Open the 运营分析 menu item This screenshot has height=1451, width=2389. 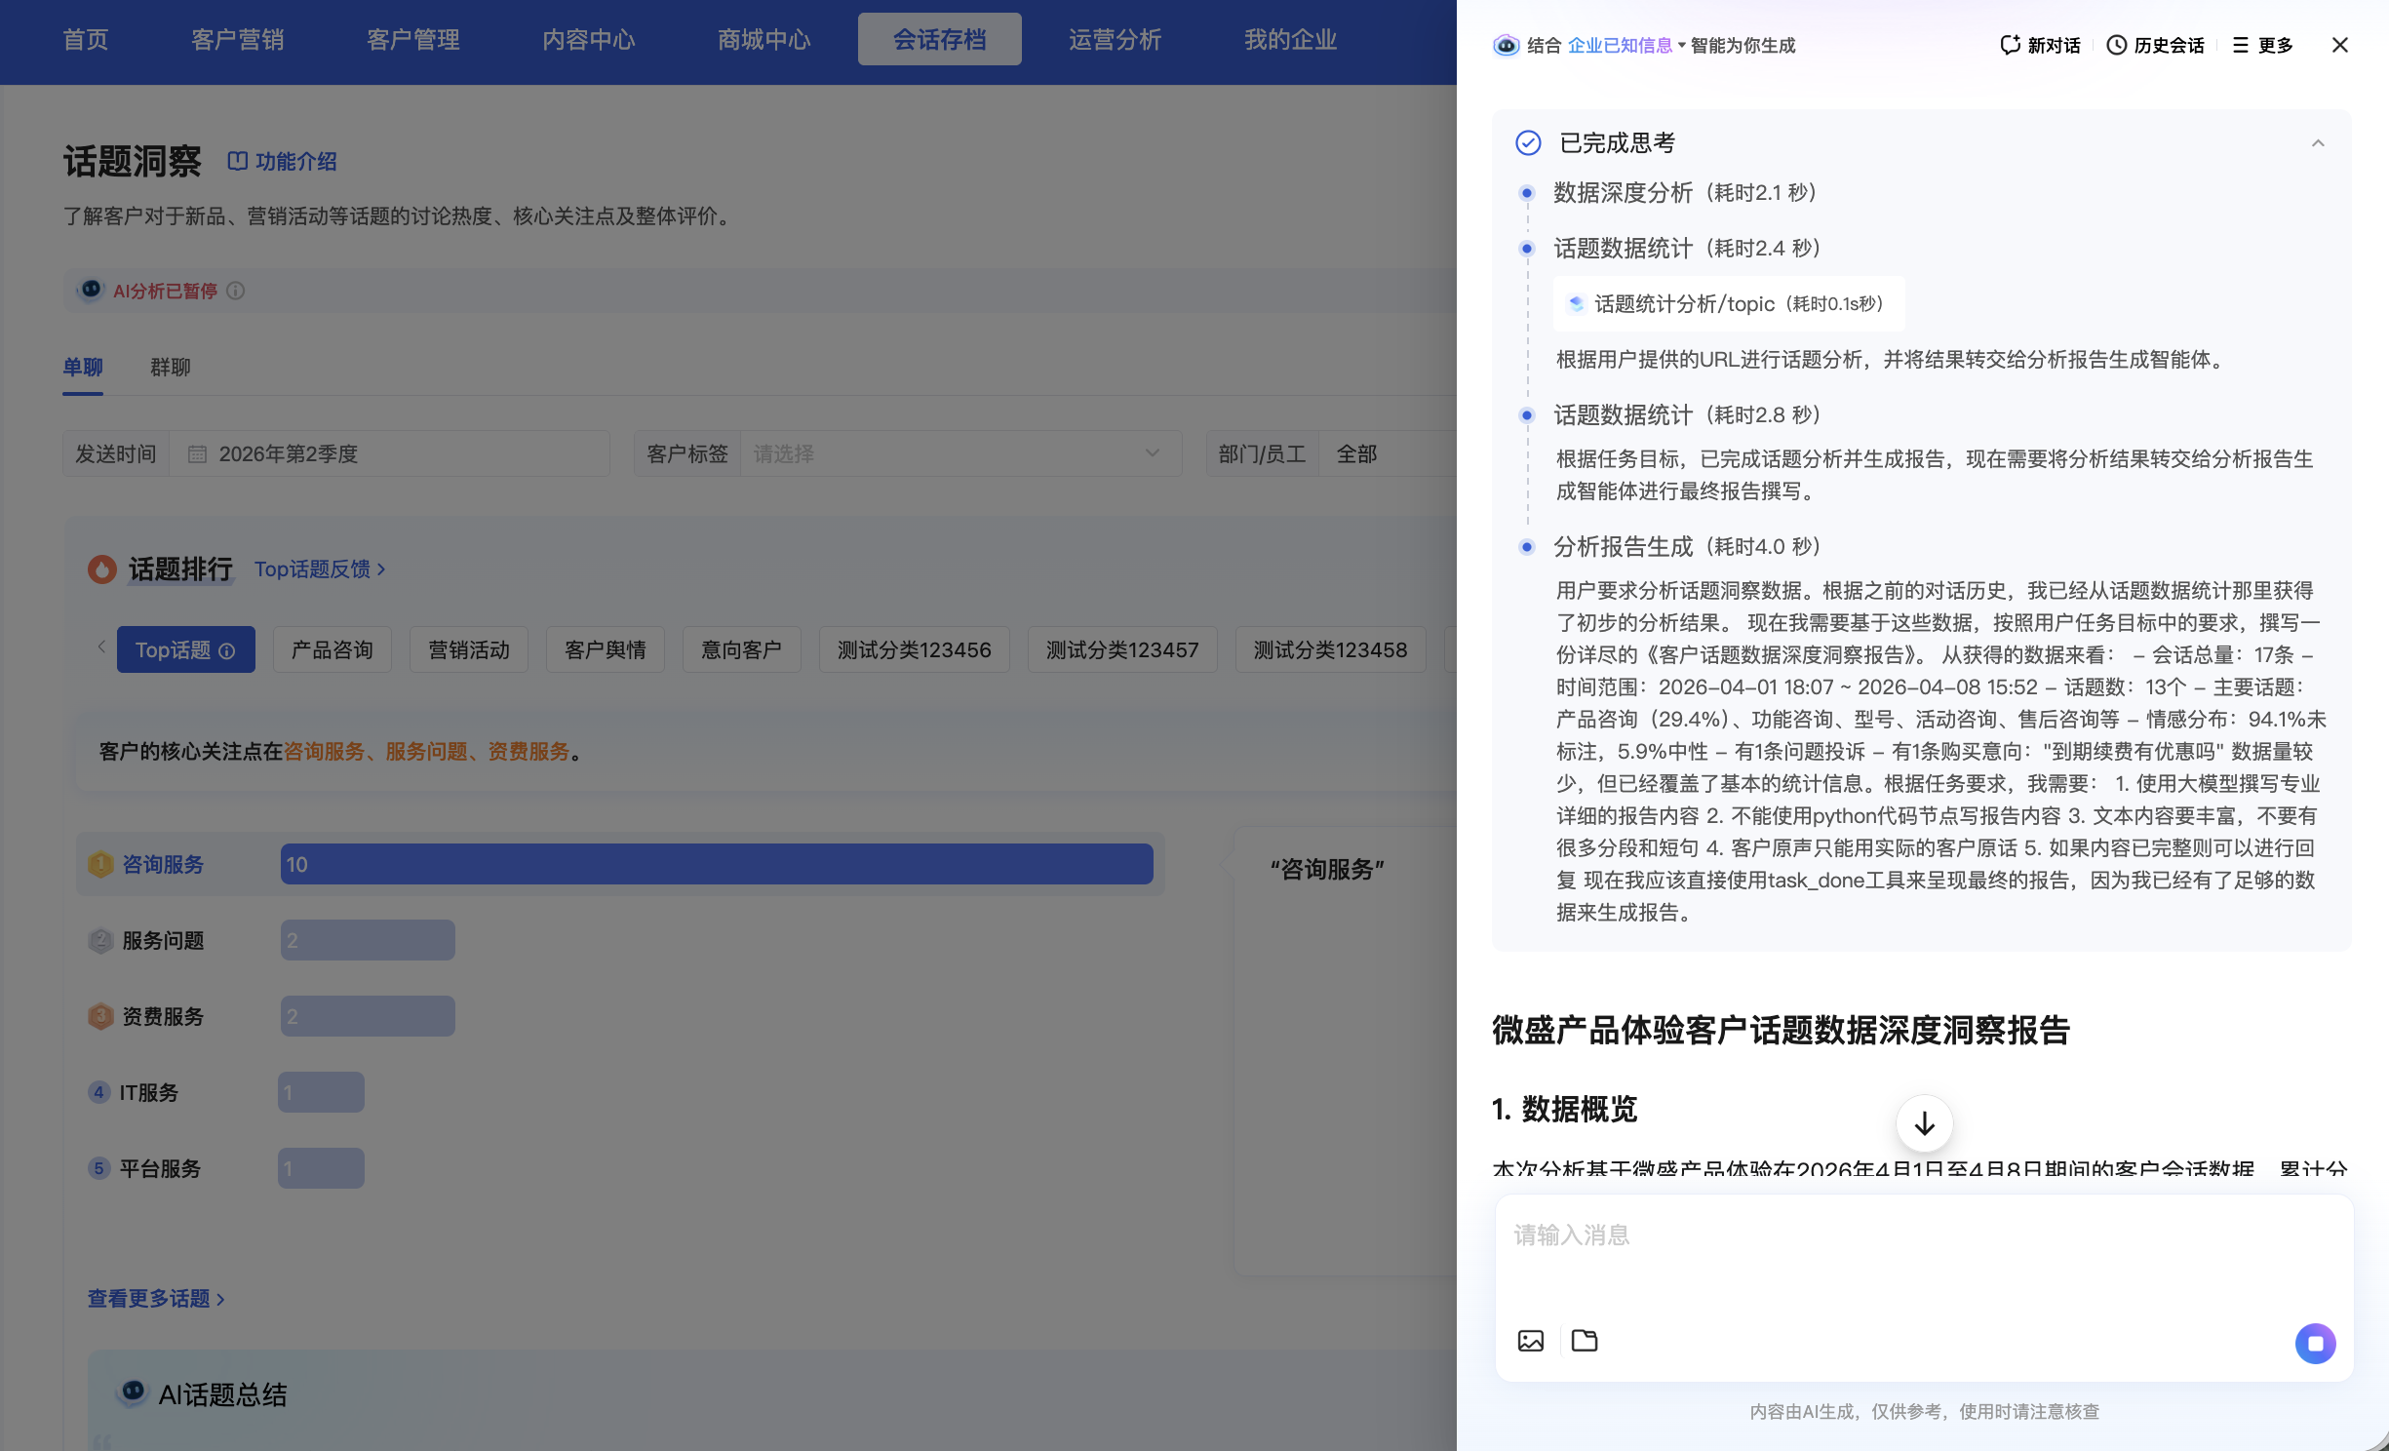pyautogui.click(x=1116, y=39)
